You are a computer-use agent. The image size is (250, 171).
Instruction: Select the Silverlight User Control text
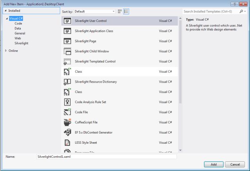(x=91, y=21)
